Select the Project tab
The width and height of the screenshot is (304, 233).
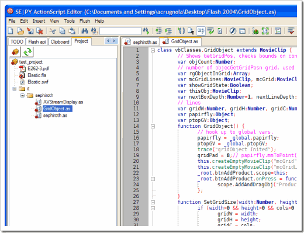pos(81,41)
